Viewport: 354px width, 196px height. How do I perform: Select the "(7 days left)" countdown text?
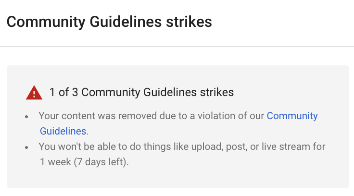pyautogui.click(x=101, y=162)
